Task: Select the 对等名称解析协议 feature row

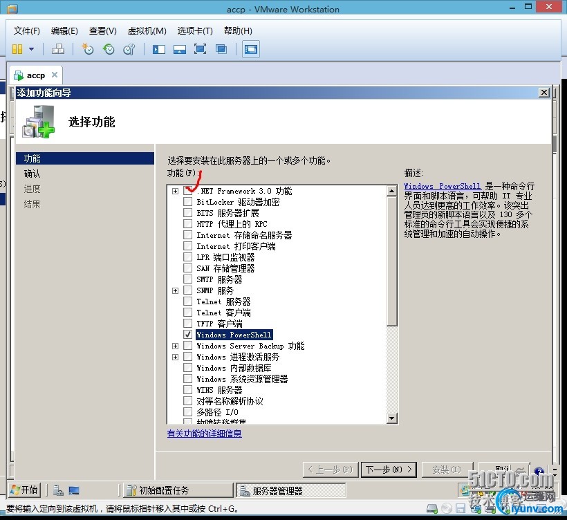Action: (x=230, y=401)
